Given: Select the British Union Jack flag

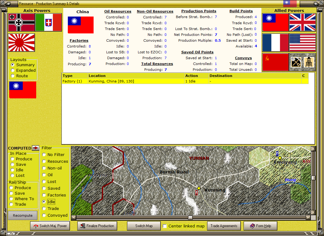Looking at the screenshot, I should (x=303, y=22).
